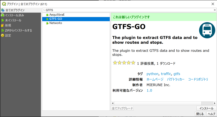
Task: Click the search field containing GTFS
Action: [x=129, y=10]
